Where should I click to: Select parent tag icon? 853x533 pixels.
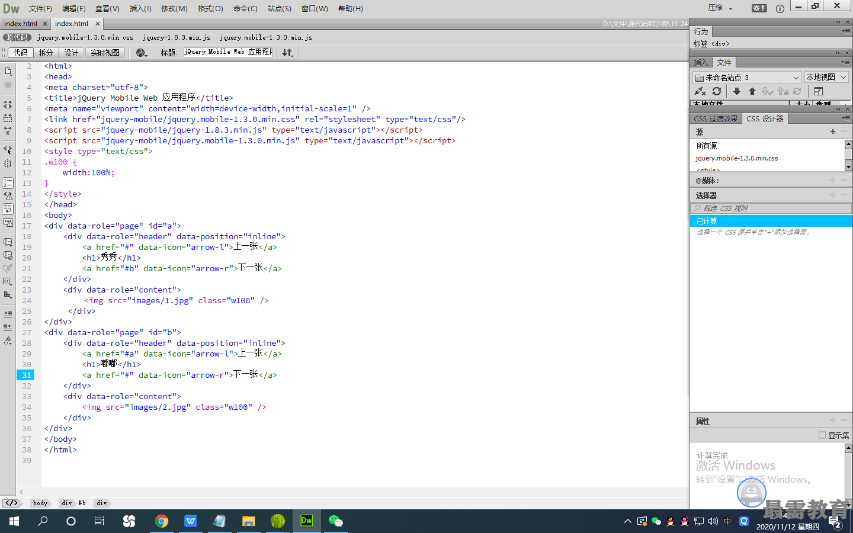point(8,150)
